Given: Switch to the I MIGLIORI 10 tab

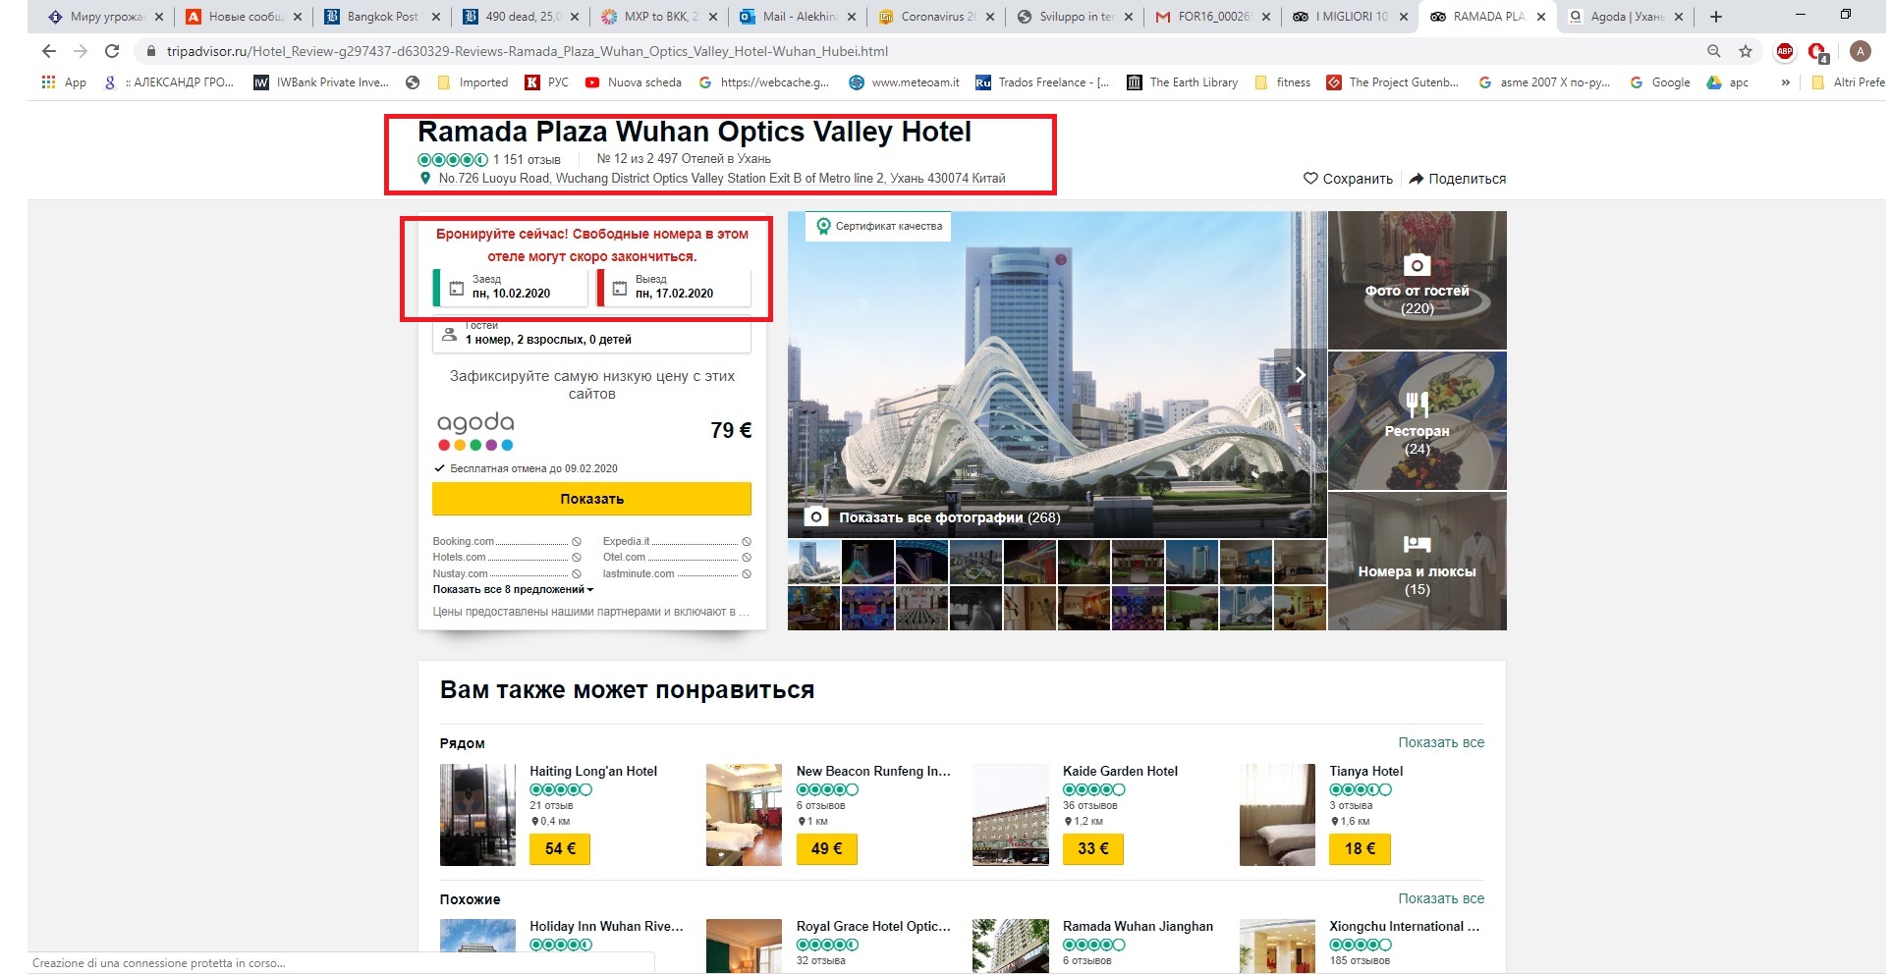Looking at the screenshot, I should click(1350, 17).
